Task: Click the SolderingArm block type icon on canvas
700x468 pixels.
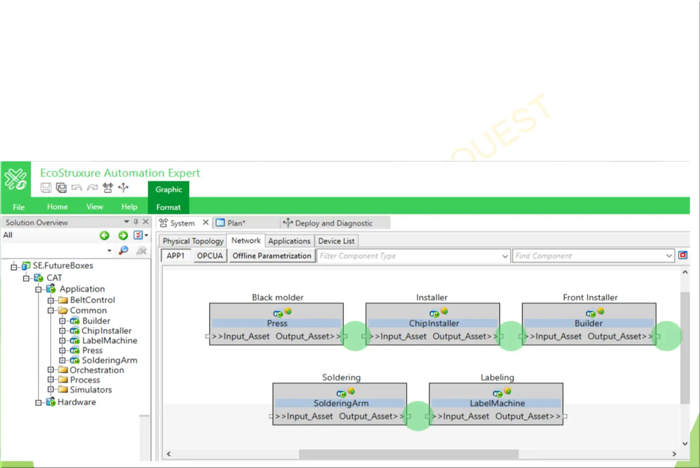Action: (x=341, y=394)
